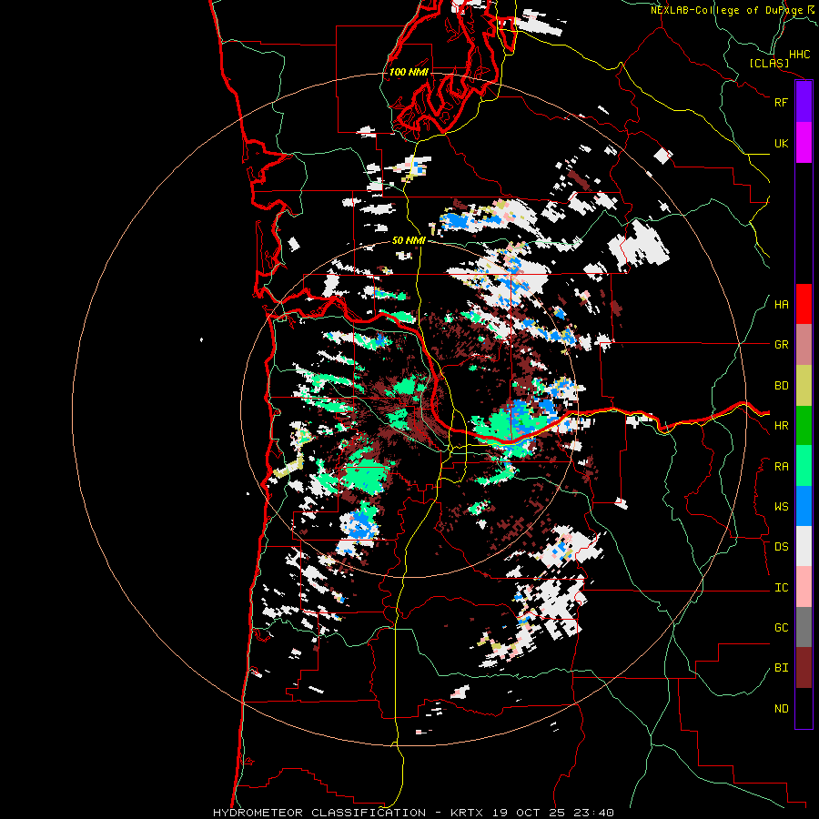Viewport: 819px width, 819px height.
Task: Click the GR legend label
Action: click(x=781, y=345)
